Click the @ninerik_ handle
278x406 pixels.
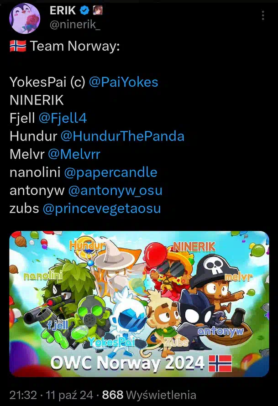coord(75,25)
